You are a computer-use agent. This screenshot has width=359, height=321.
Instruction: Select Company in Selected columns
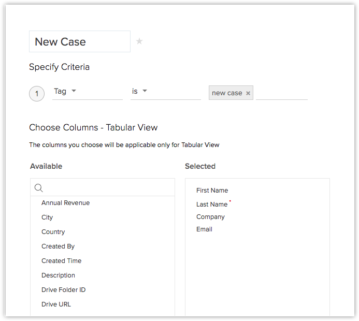pos(210,217)
